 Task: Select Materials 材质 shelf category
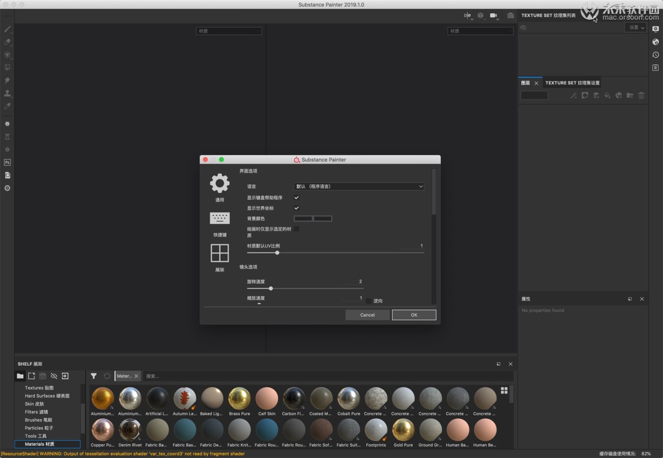[x=48, y=444]
